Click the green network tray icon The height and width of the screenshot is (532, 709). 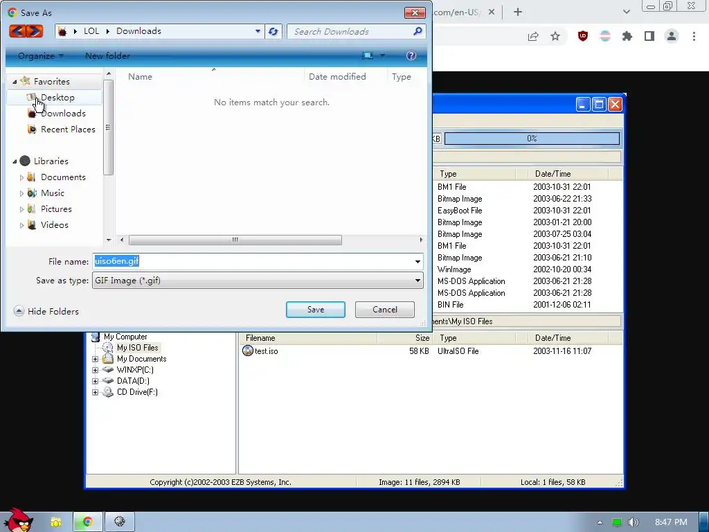pos(617,522)
